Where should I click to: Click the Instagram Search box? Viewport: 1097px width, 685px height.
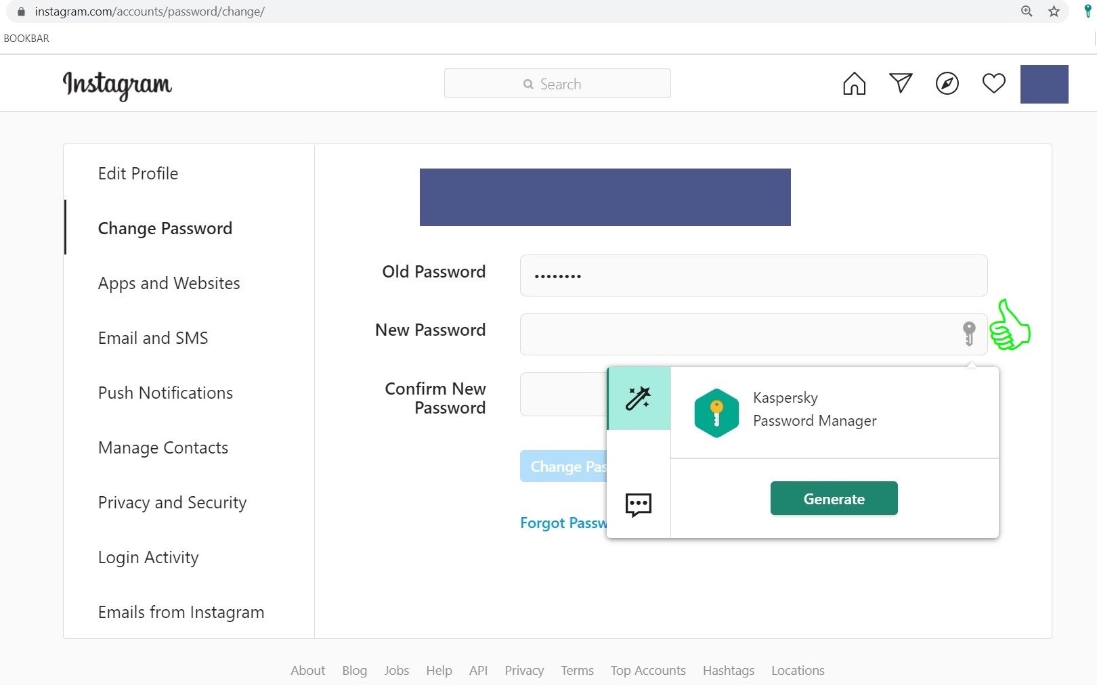[557, 83]
